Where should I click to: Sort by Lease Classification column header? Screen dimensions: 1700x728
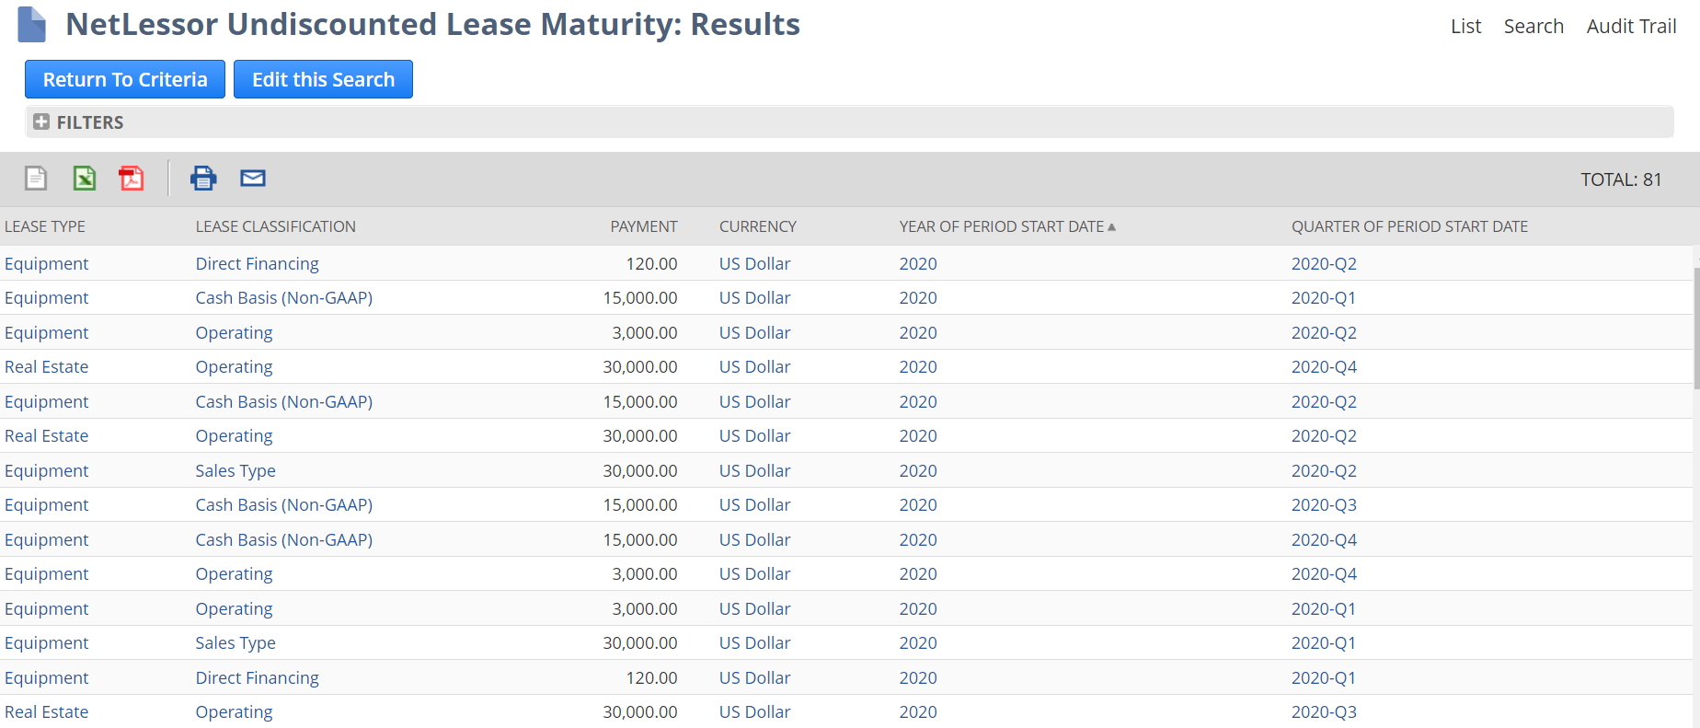point(275,226)
